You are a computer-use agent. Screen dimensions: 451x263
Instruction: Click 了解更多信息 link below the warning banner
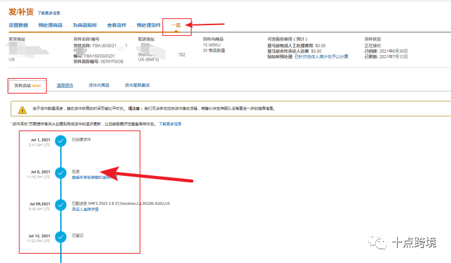[x=170, y=124]
